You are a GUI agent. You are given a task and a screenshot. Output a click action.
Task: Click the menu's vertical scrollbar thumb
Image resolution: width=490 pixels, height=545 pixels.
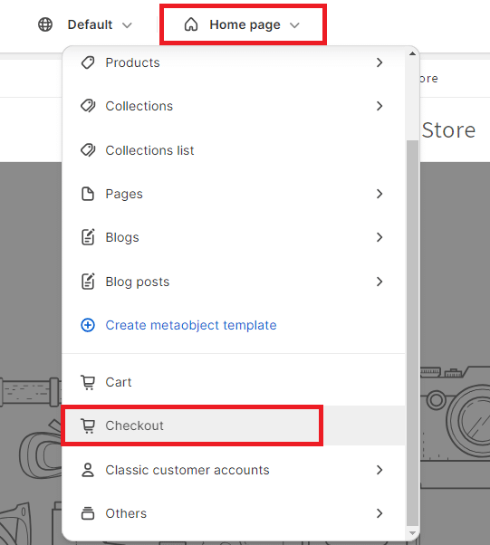coord(412,334)
